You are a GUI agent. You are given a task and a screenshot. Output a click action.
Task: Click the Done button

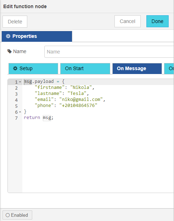pyautogui.click(x=157, y=21)
